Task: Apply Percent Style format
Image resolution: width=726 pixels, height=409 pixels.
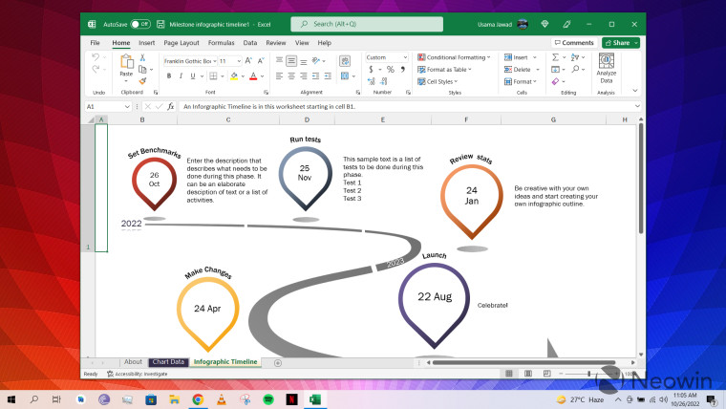Action: [x=391, y=70]
